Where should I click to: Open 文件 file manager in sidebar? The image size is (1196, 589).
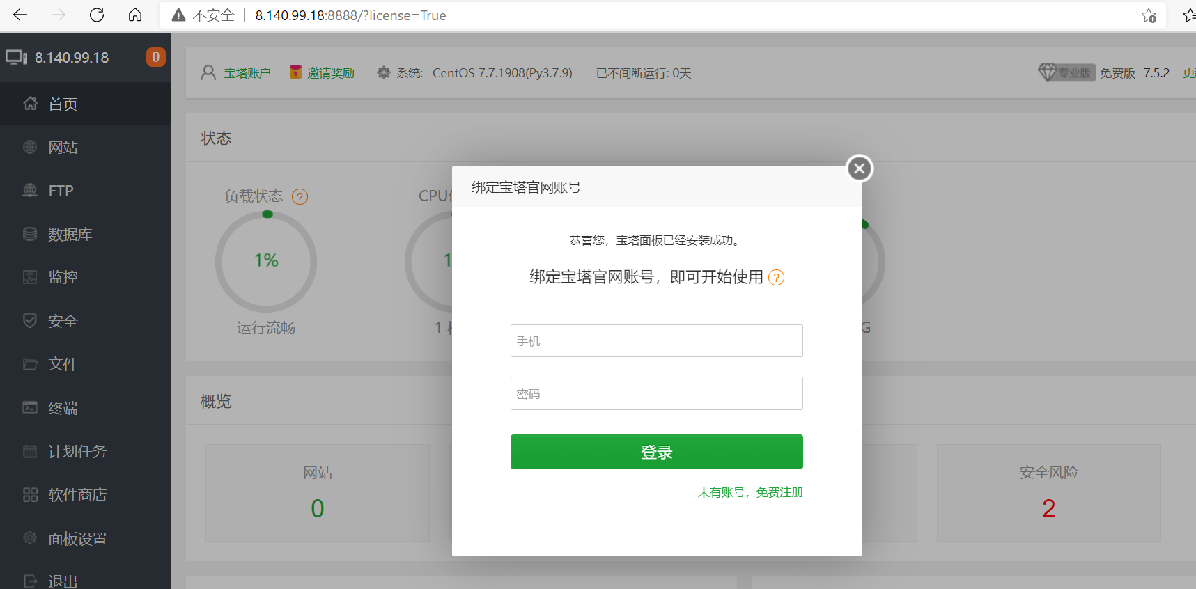click(86, 364)
